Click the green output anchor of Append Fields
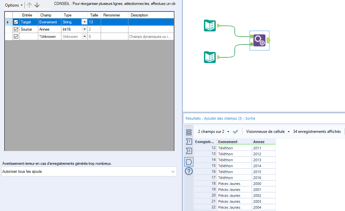Screen dimensions: 345x211 click(269, 40)
